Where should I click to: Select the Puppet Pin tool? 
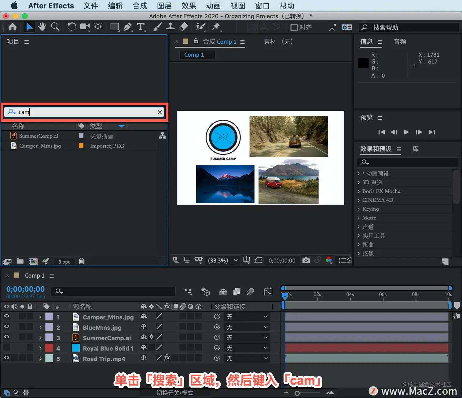click(216, 27)
